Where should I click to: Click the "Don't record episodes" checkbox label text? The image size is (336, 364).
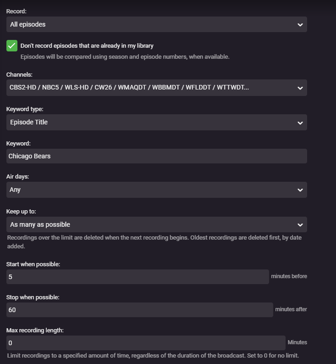(x=87, y=46)
